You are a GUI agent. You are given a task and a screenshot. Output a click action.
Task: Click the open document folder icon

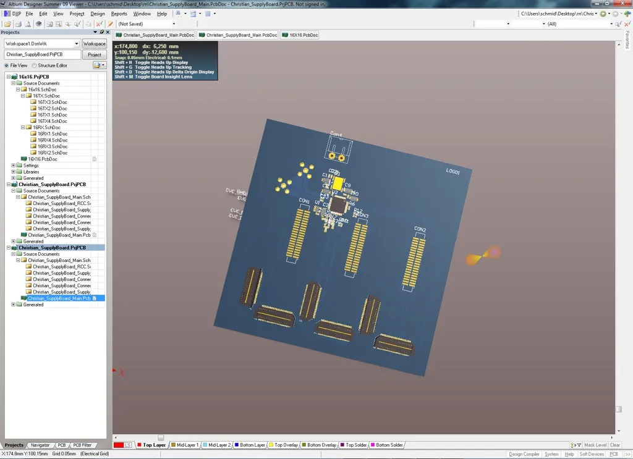click(7, 24)
